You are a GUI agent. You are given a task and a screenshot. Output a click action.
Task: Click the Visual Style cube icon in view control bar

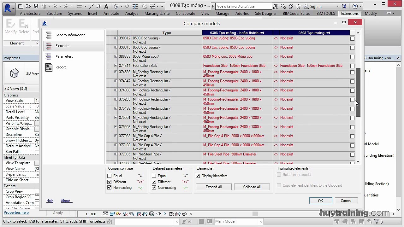(112, 214)
